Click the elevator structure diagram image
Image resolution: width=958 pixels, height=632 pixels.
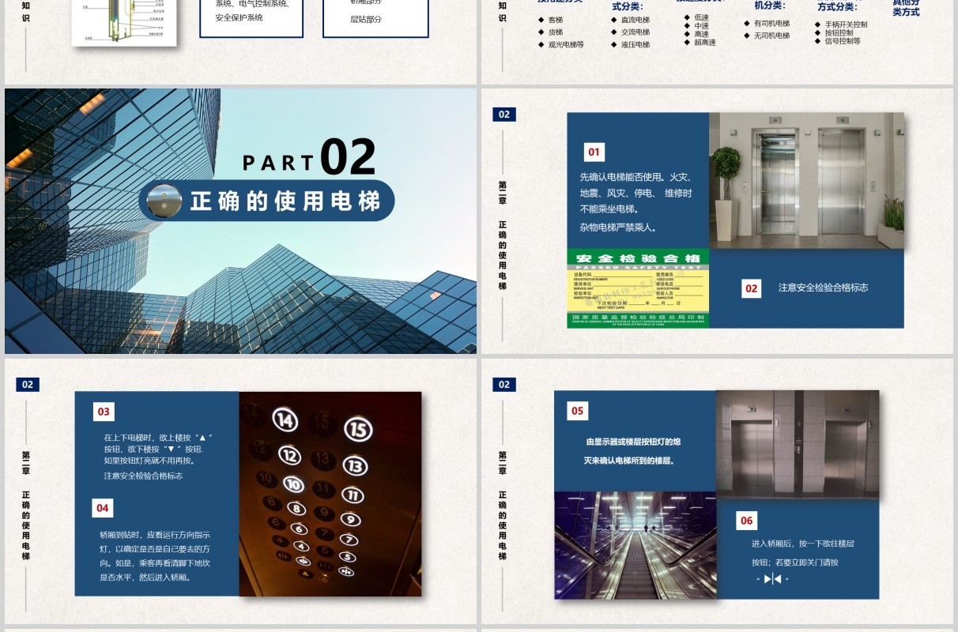pyautogui.click(x=124, y=22)
